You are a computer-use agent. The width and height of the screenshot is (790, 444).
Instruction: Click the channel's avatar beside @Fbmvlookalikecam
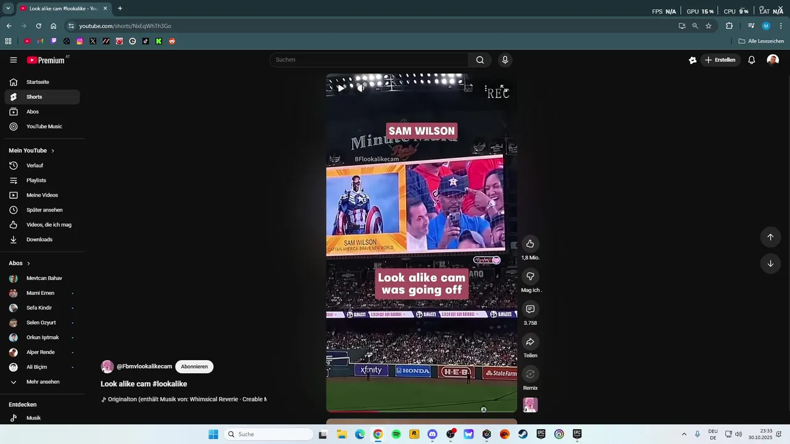(107, 367)
